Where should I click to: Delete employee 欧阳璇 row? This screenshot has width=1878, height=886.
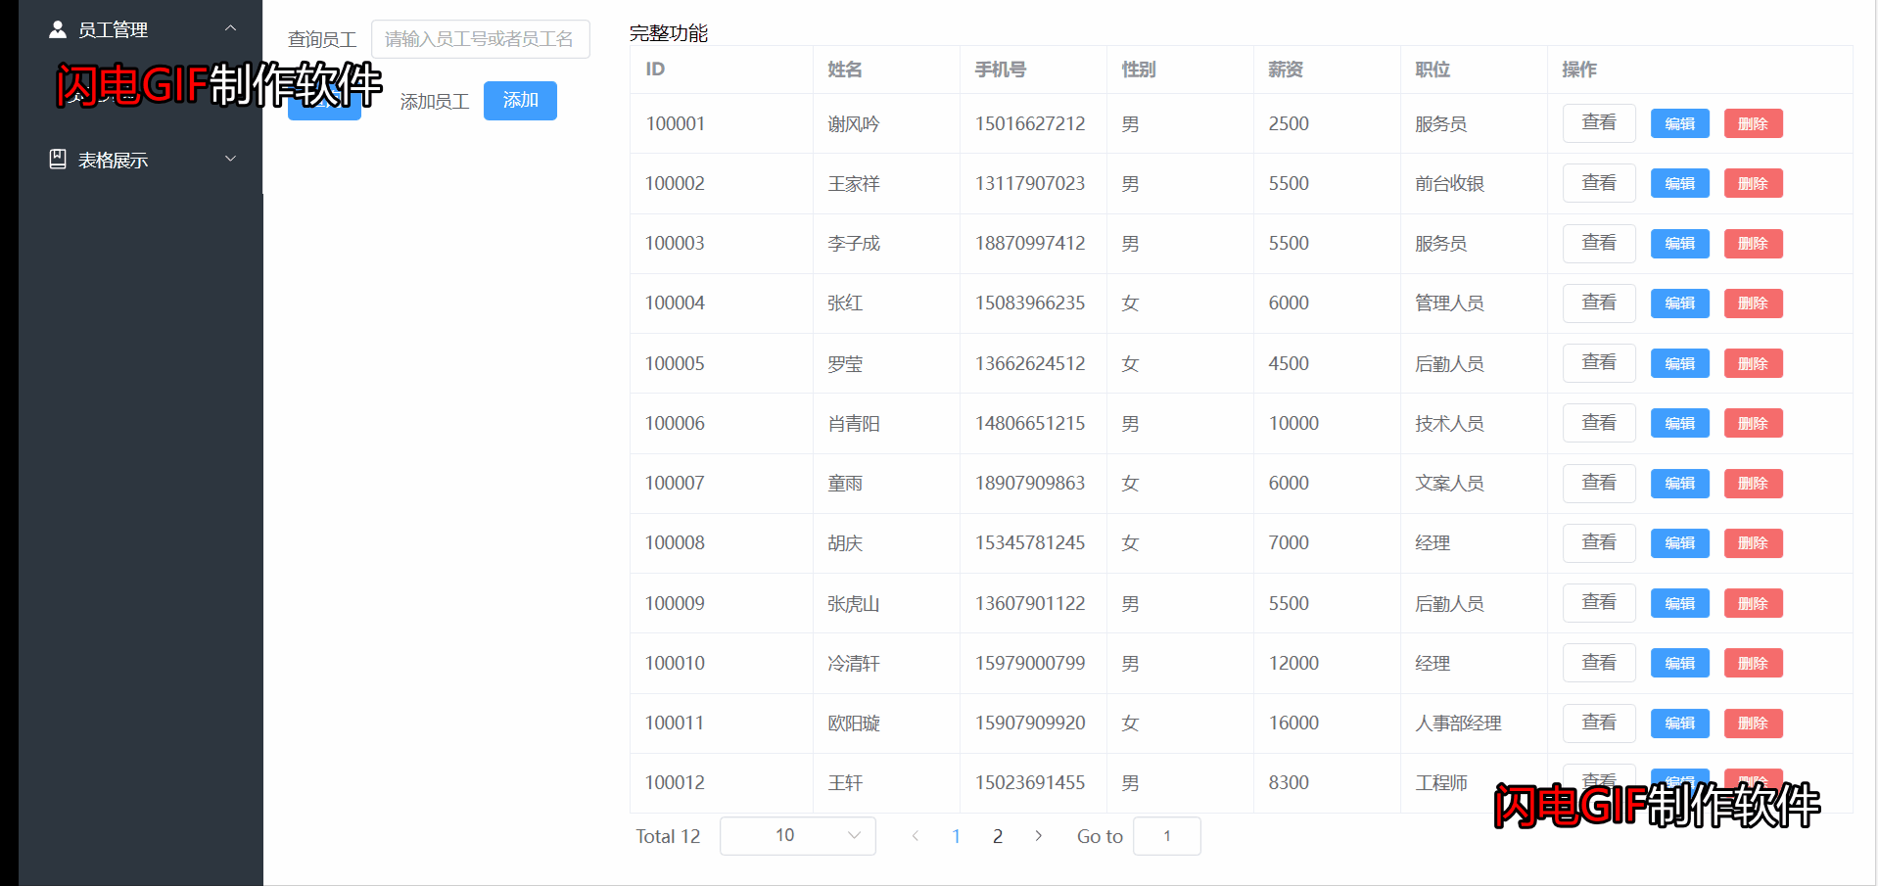pos(1754,723)
